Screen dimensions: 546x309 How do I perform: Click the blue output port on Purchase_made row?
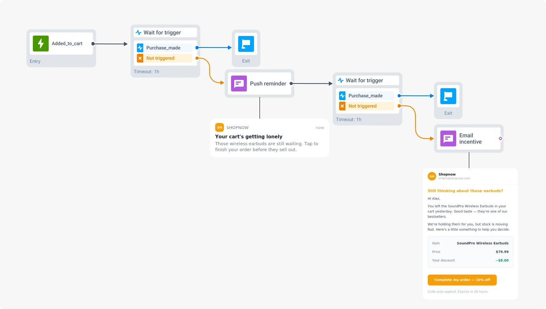[197, 47]
